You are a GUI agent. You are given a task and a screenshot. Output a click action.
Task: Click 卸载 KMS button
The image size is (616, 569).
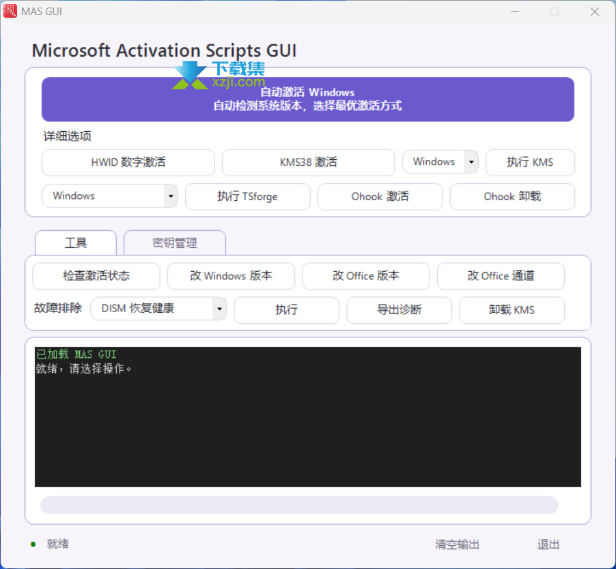[x=512, y=310]
